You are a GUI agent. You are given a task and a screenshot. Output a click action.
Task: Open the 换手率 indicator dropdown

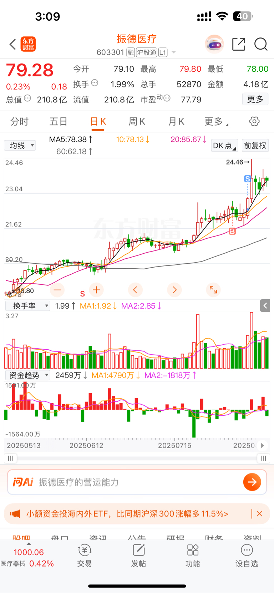coord(27,306)
